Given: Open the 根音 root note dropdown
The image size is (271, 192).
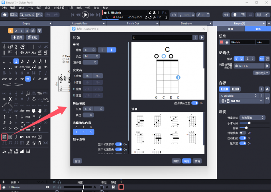Looking at the screenshot, I should click(90, 50).
